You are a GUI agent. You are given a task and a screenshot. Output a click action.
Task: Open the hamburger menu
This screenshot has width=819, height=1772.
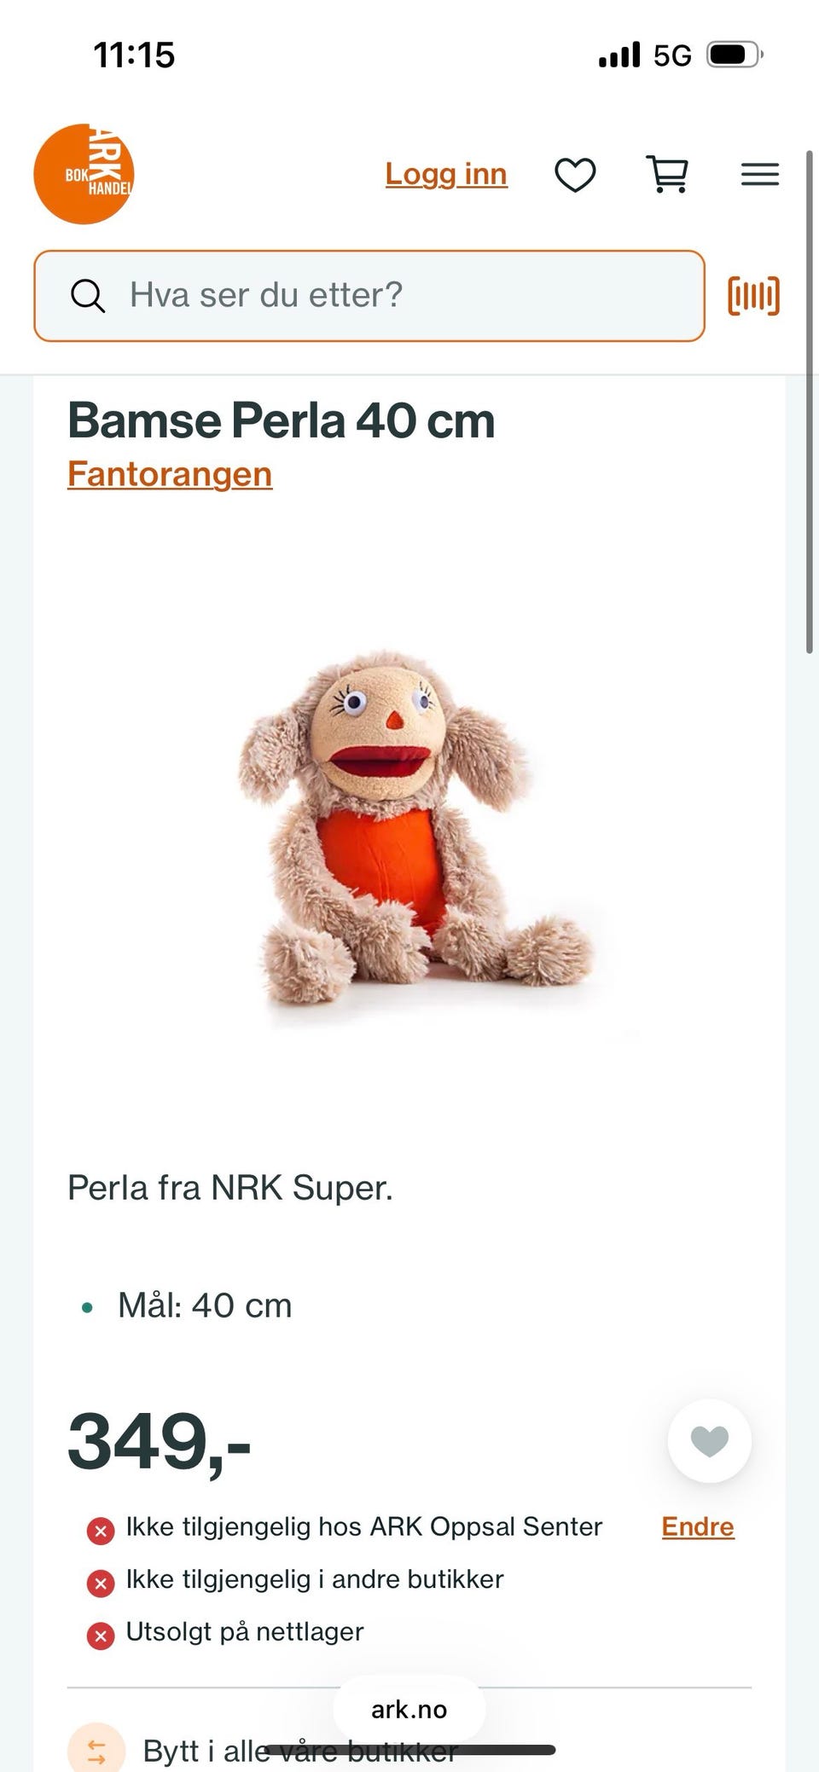pyautogui.click(x=759, y=175)
